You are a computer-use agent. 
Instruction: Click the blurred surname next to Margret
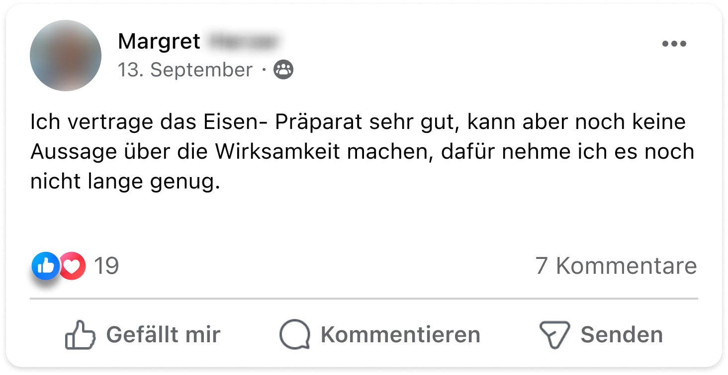point(242,42)
